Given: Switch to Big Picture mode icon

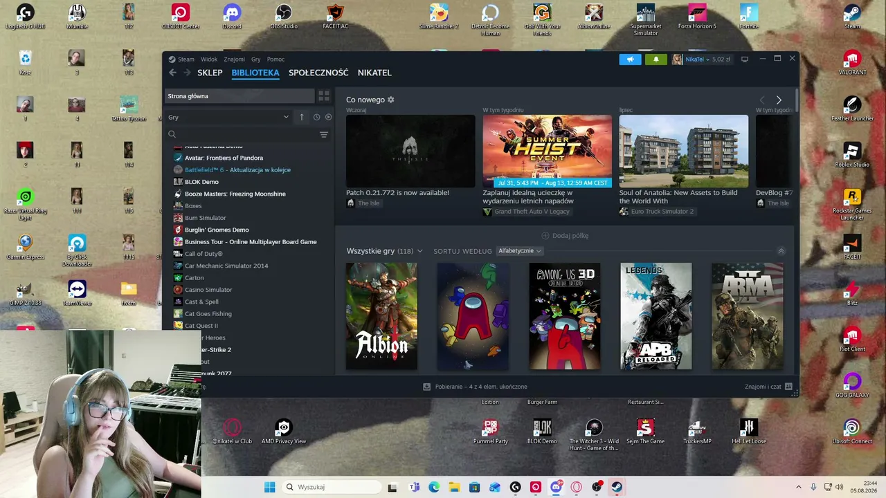Looking at the screenshot, I should [745, 59].
